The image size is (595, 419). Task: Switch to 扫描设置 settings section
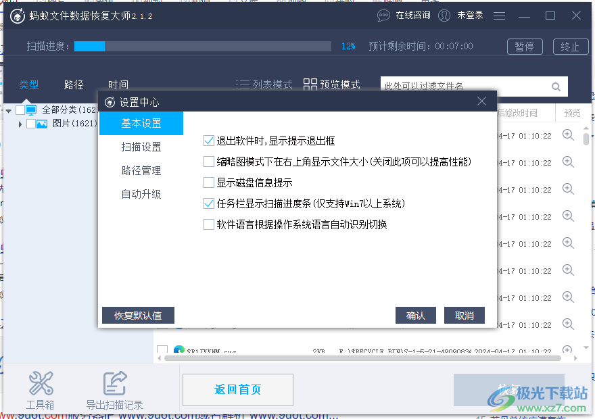(x=141, y=147)
